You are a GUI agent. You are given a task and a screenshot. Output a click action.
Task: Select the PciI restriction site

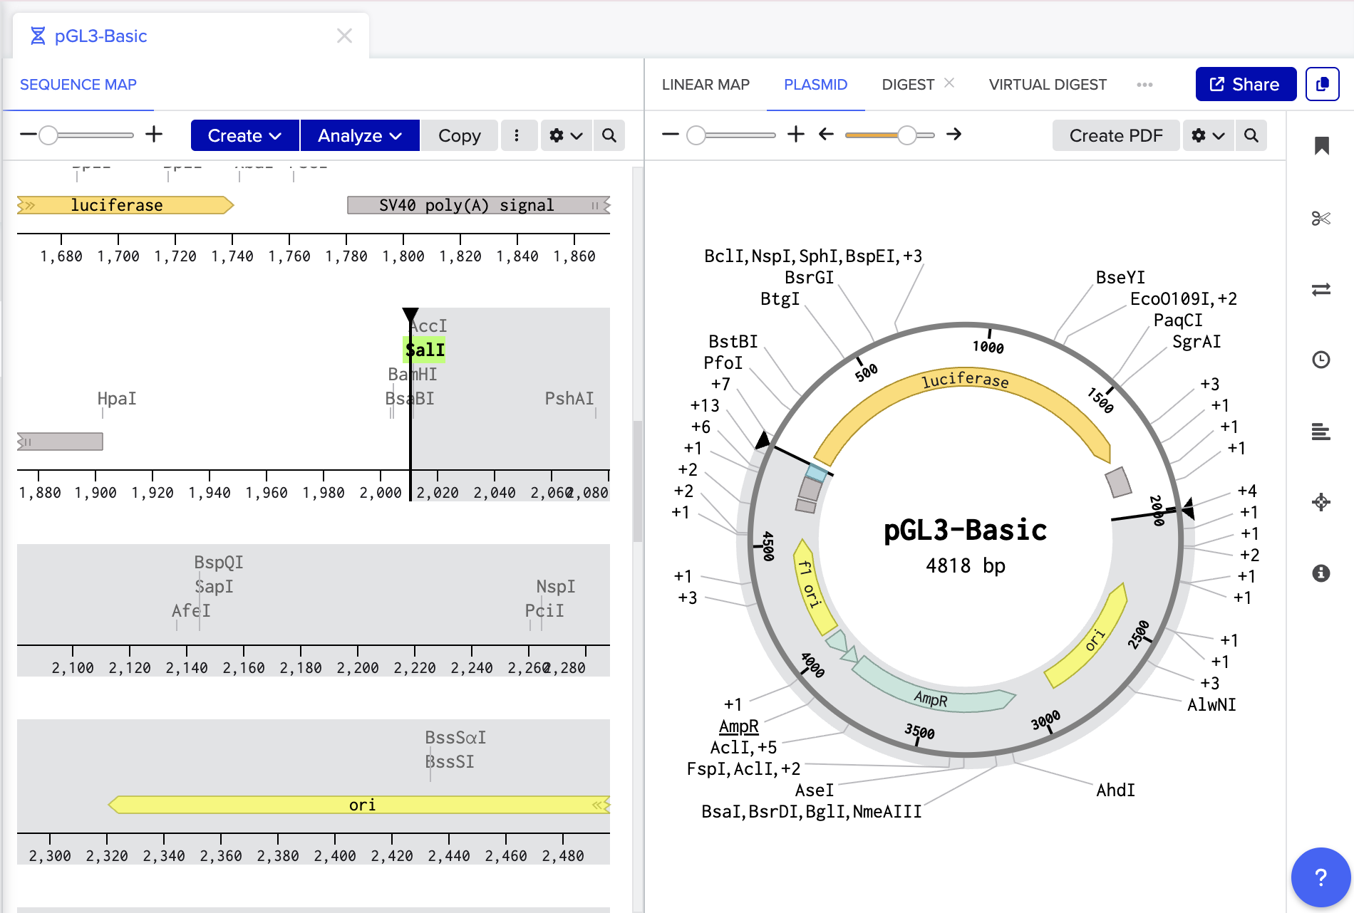click(x=544, y=610)
